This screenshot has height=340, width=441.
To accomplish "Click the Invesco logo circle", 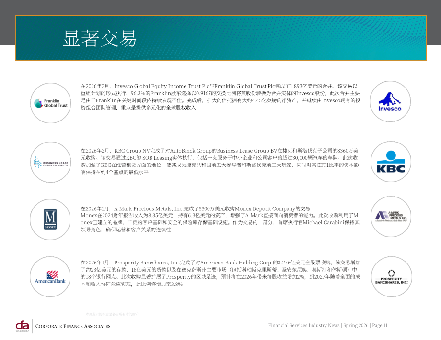I will point(390,101).
